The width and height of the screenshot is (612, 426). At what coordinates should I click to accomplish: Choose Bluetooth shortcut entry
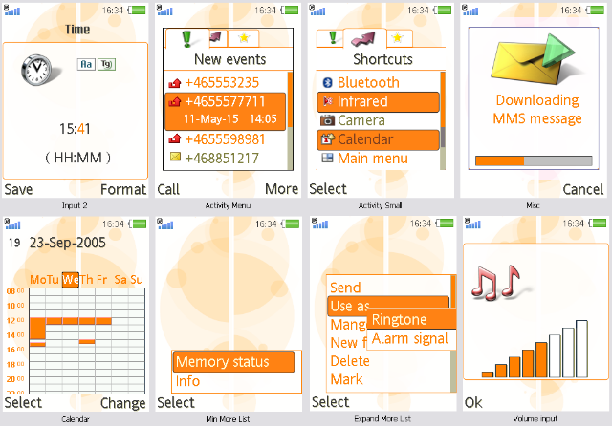coord(379,83)
